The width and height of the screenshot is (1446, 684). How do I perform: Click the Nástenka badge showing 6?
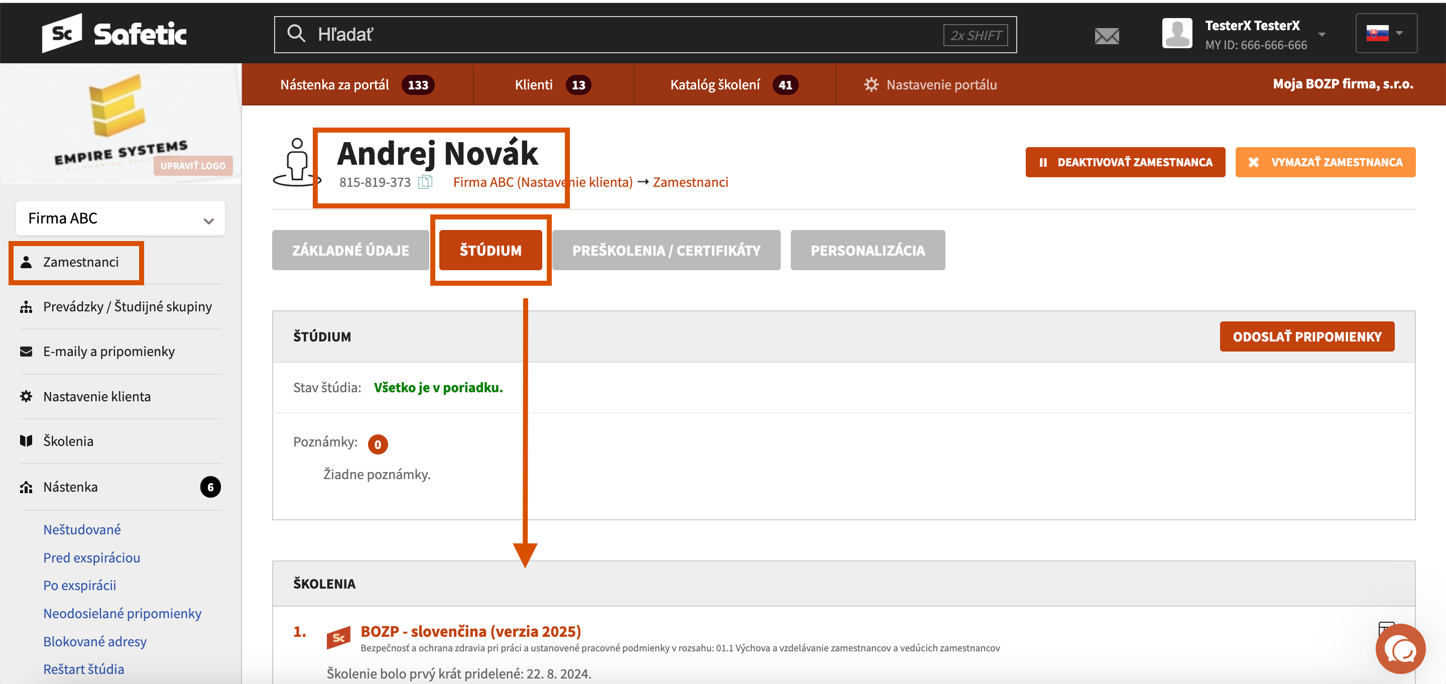pyautogui.click(x=210, y=487)
